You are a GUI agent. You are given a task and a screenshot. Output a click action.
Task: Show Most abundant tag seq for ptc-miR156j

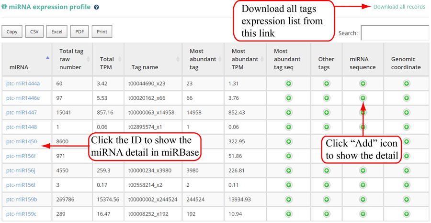(x=288, y=170)
